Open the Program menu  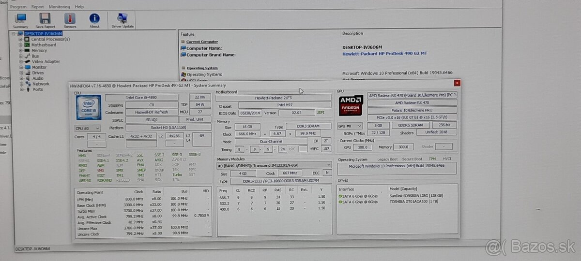(18, 7)
